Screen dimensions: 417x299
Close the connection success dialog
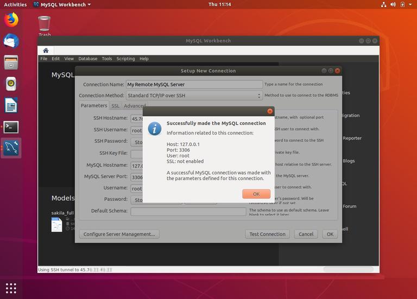pyautogui.click(x=270, y=111)
